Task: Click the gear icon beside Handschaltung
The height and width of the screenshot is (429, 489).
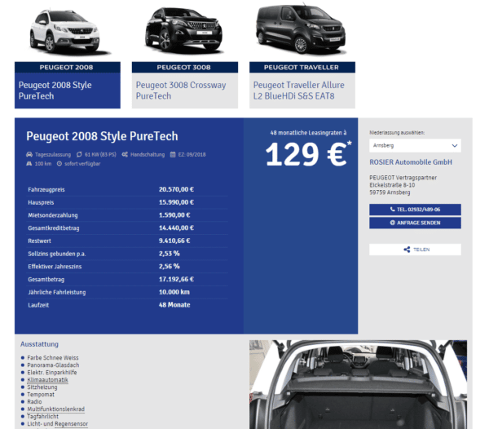Action: (125, 154)
